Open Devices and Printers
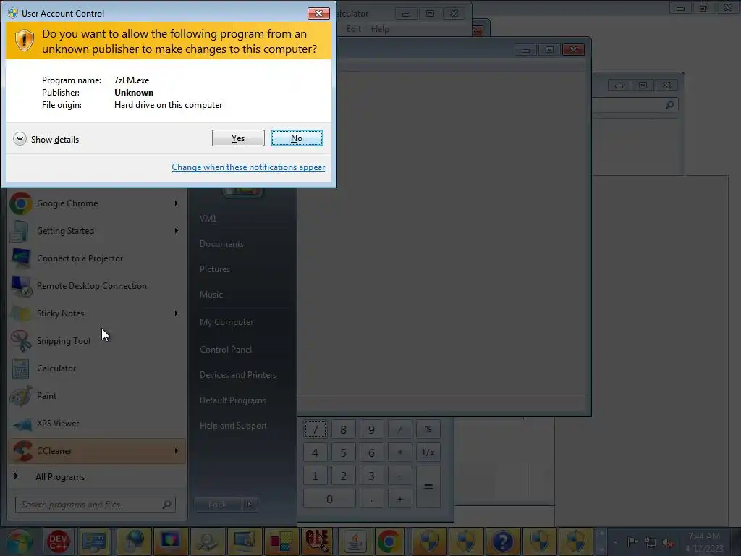The width and height of the screenshot is (741, 556). [238, 375]
